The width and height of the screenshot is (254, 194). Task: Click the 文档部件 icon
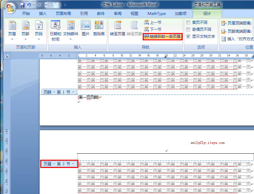[x=71, y=25]
